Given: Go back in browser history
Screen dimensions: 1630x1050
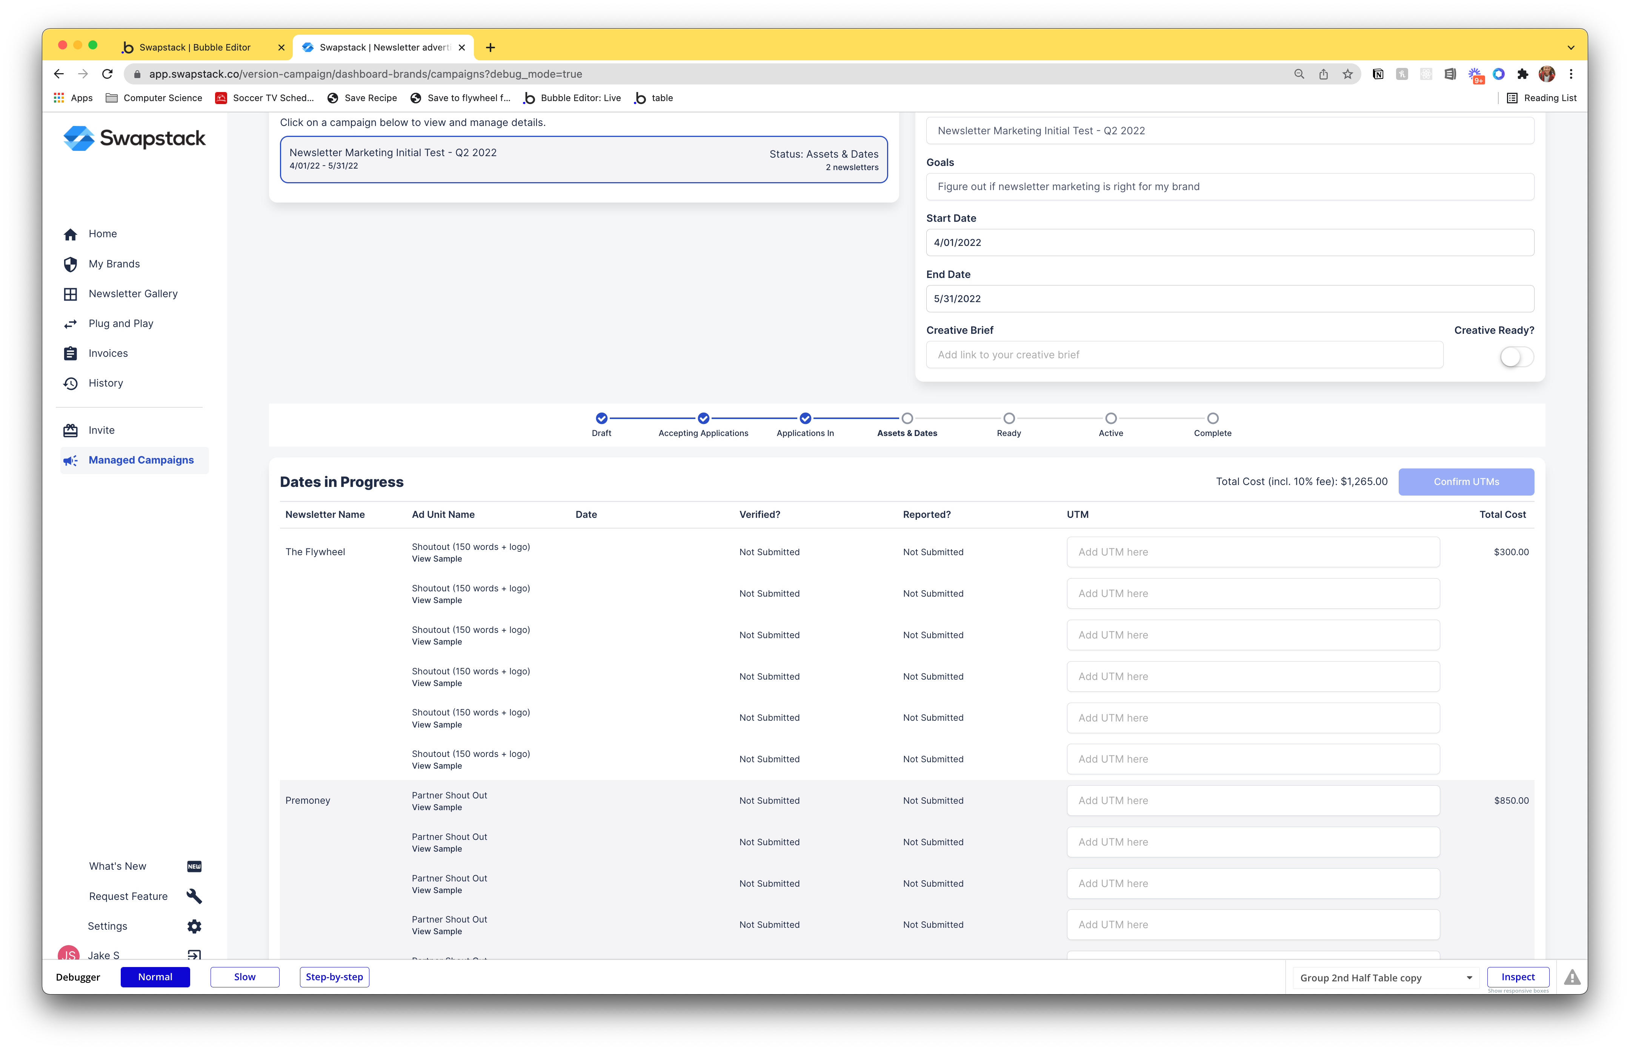Looking at the screenshot, I should coord(58,74).
